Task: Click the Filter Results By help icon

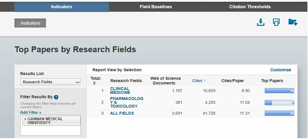Action: click(x=56, y=97)
